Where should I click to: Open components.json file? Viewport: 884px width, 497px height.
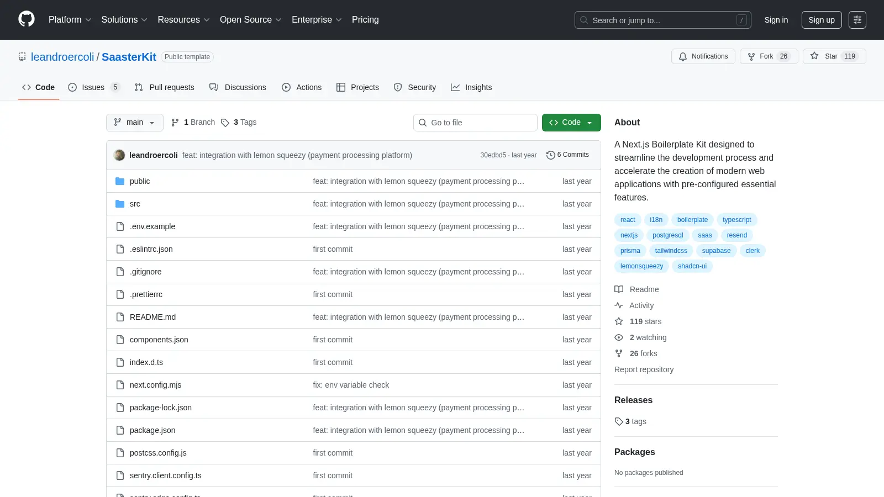(x=159, y=340)
